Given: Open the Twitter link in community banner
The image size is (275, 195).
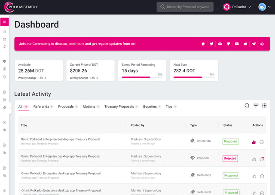Looking at the screenshot, I should [x=211, y=44].
